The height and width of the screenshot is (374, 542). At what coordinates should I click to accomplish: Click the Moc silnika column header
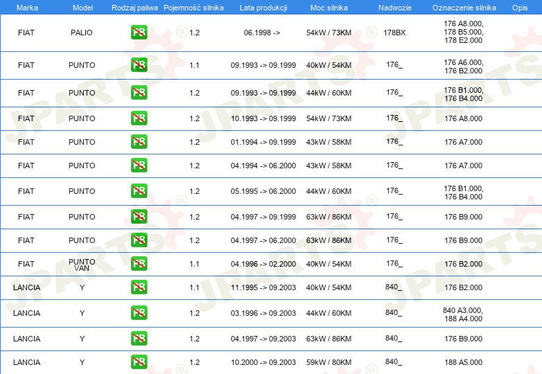tap(329, 8)
